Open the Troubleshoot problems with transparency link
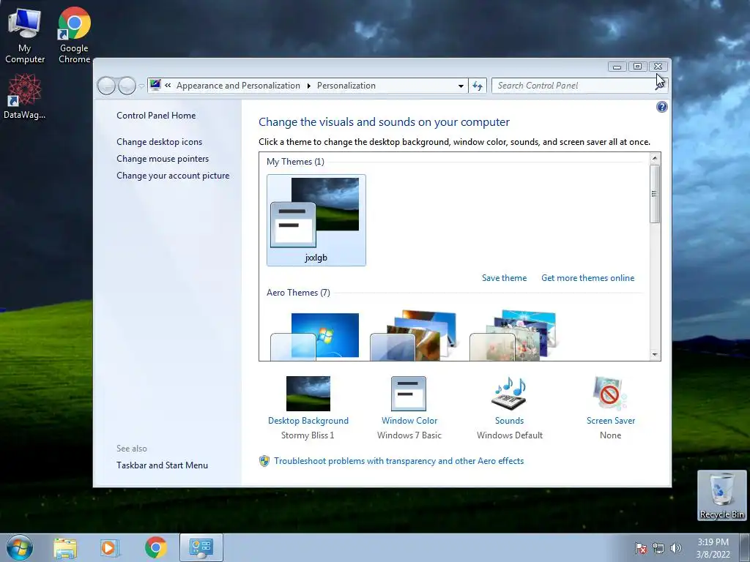Viewport: 750px width, 562px height. pos(399,461)
